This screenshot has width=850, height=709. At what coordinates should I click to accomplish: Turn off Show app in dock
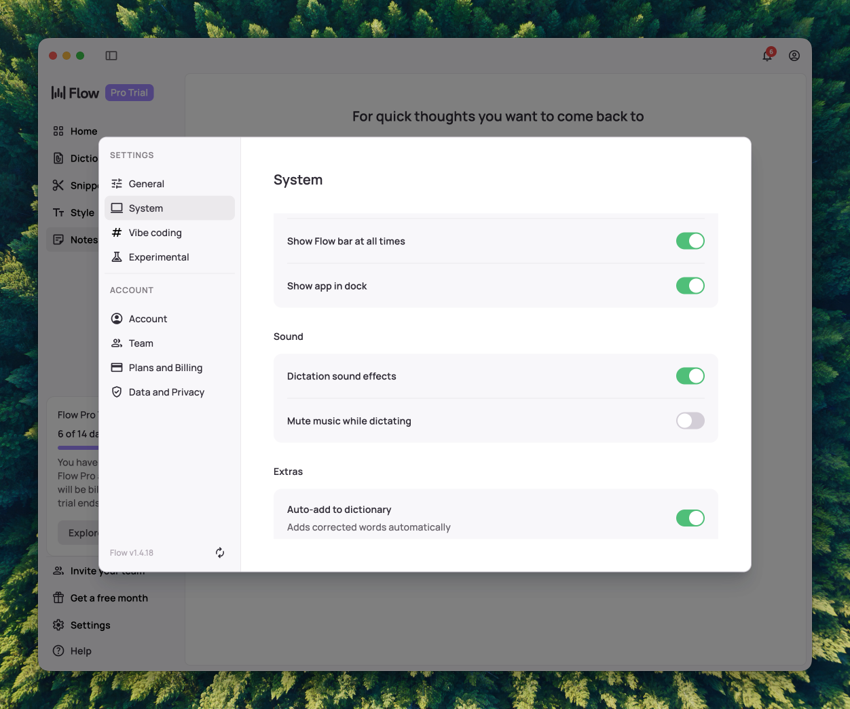(x=690, y=286)
